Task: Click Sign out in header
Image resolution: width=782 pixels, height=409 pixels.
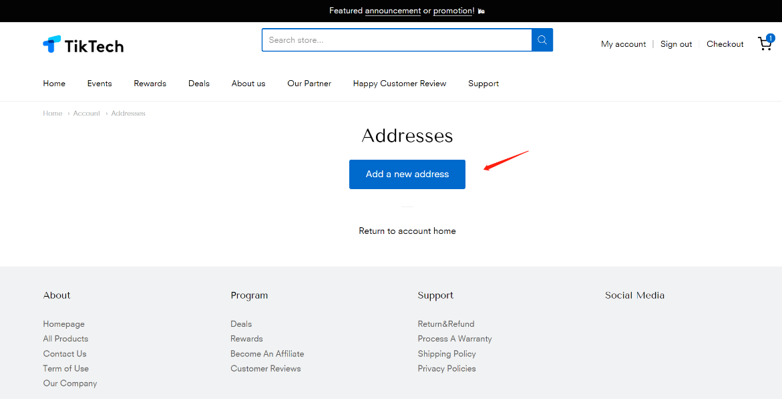Action: [x=676, y=44]
